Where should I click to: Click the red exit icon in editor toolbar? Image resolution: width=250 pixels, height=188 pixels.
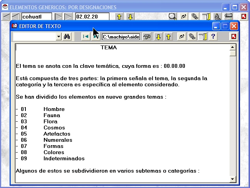click(233, 37)
